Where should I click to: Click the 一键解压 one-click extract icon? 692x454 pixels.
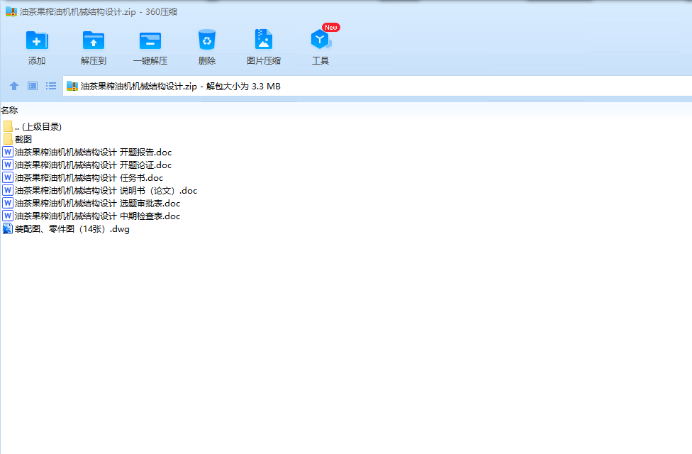[150, 40]
